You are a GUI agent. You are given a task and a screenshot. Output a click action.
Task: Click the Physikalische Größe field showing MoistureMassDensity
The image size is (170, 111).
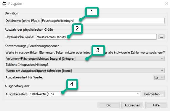click(96, 37)
